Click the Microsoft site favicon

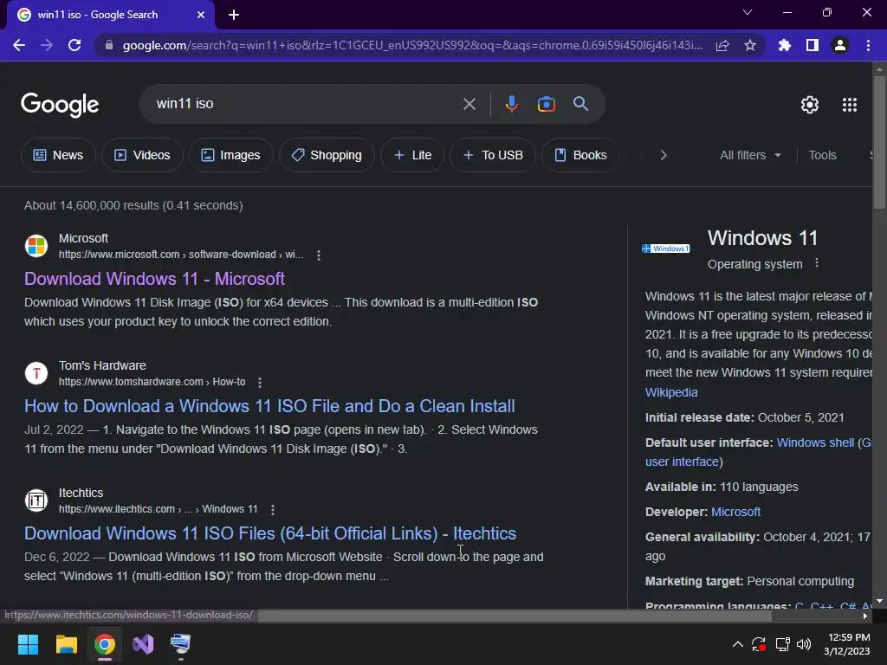coord(36,246)
